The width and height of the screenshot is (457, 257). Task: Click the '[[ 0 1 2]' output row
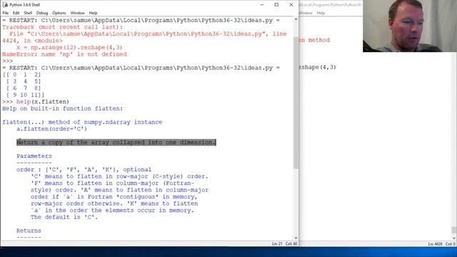pos(22,74)
